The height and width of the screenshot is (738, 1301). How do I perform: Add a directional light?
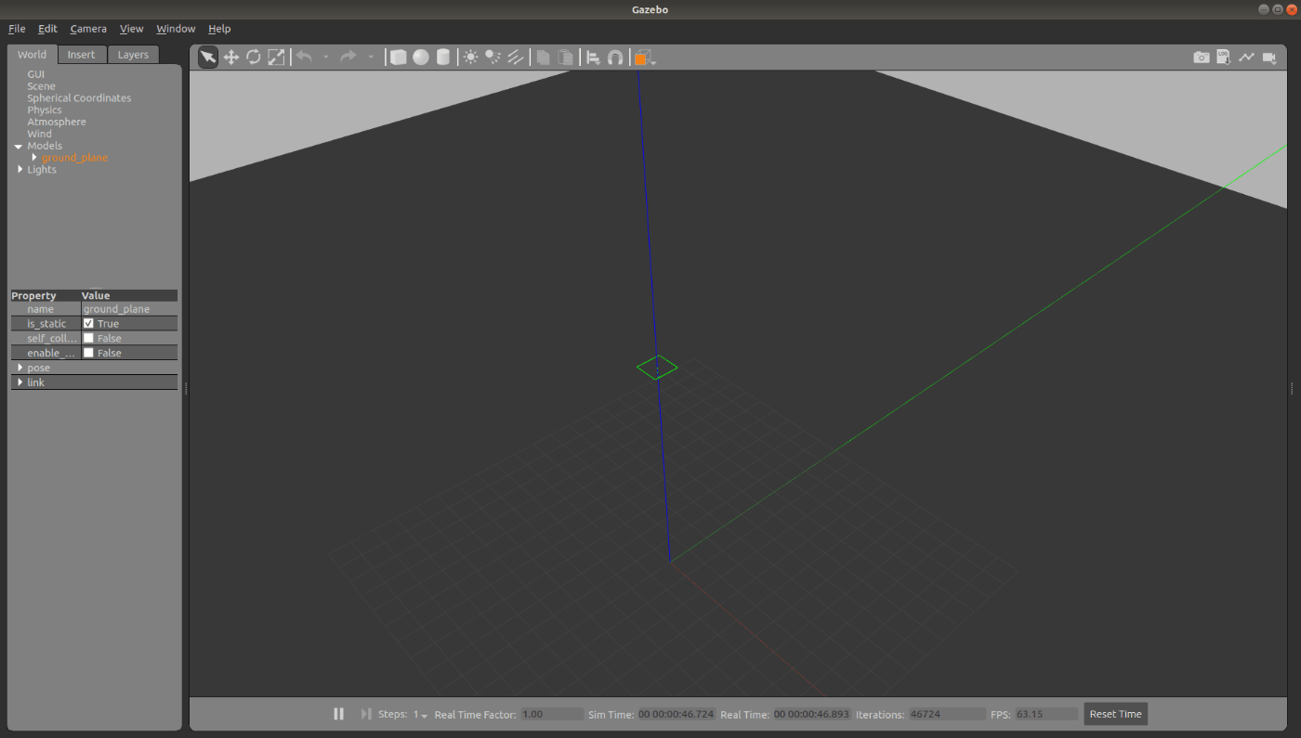[515, 58]
